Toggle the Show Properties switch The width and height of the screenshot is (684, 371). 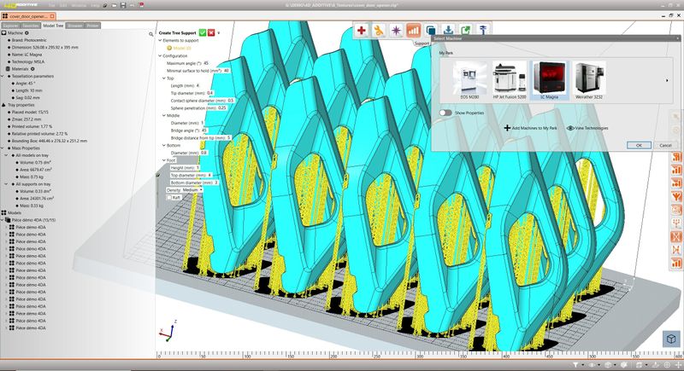point(445,113)
